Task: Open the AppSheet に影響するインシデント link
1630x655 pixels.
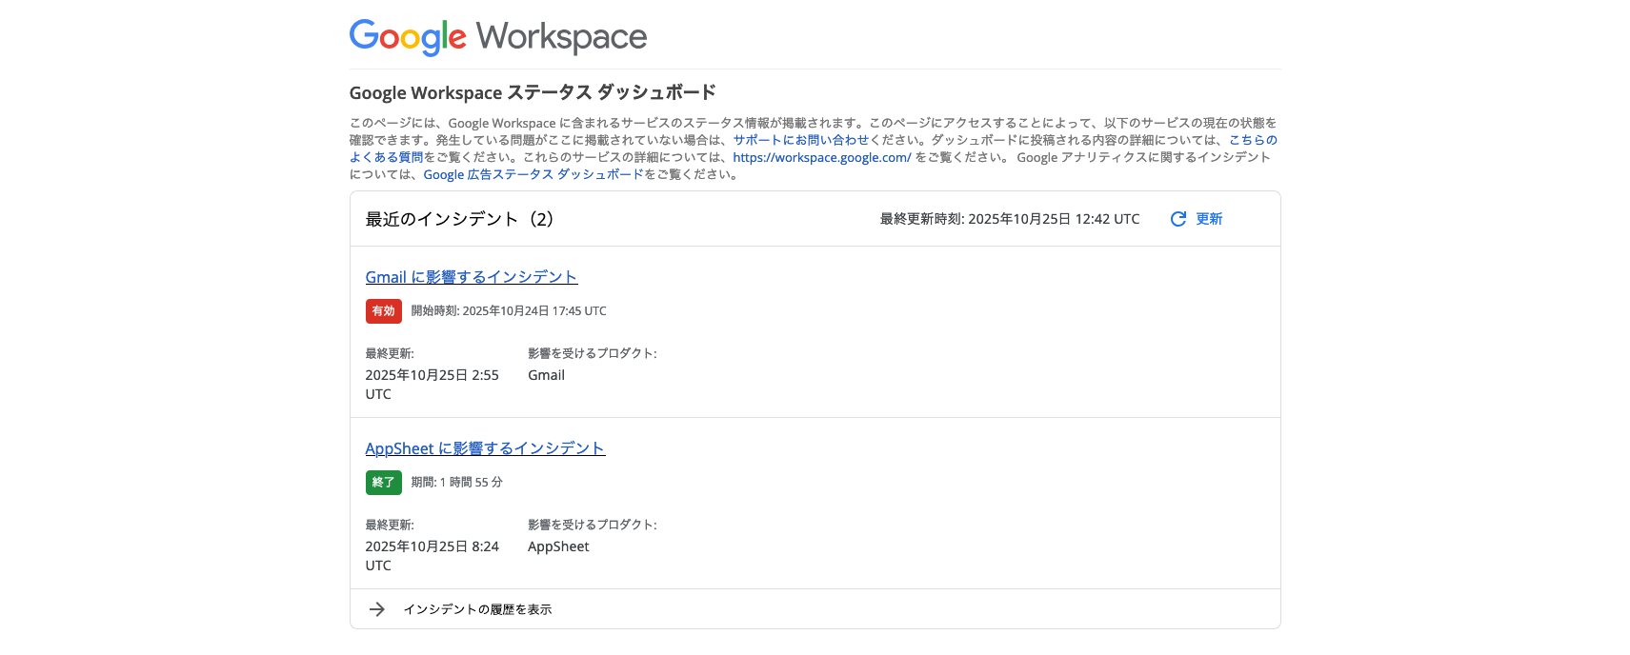Action: [485, 448]
